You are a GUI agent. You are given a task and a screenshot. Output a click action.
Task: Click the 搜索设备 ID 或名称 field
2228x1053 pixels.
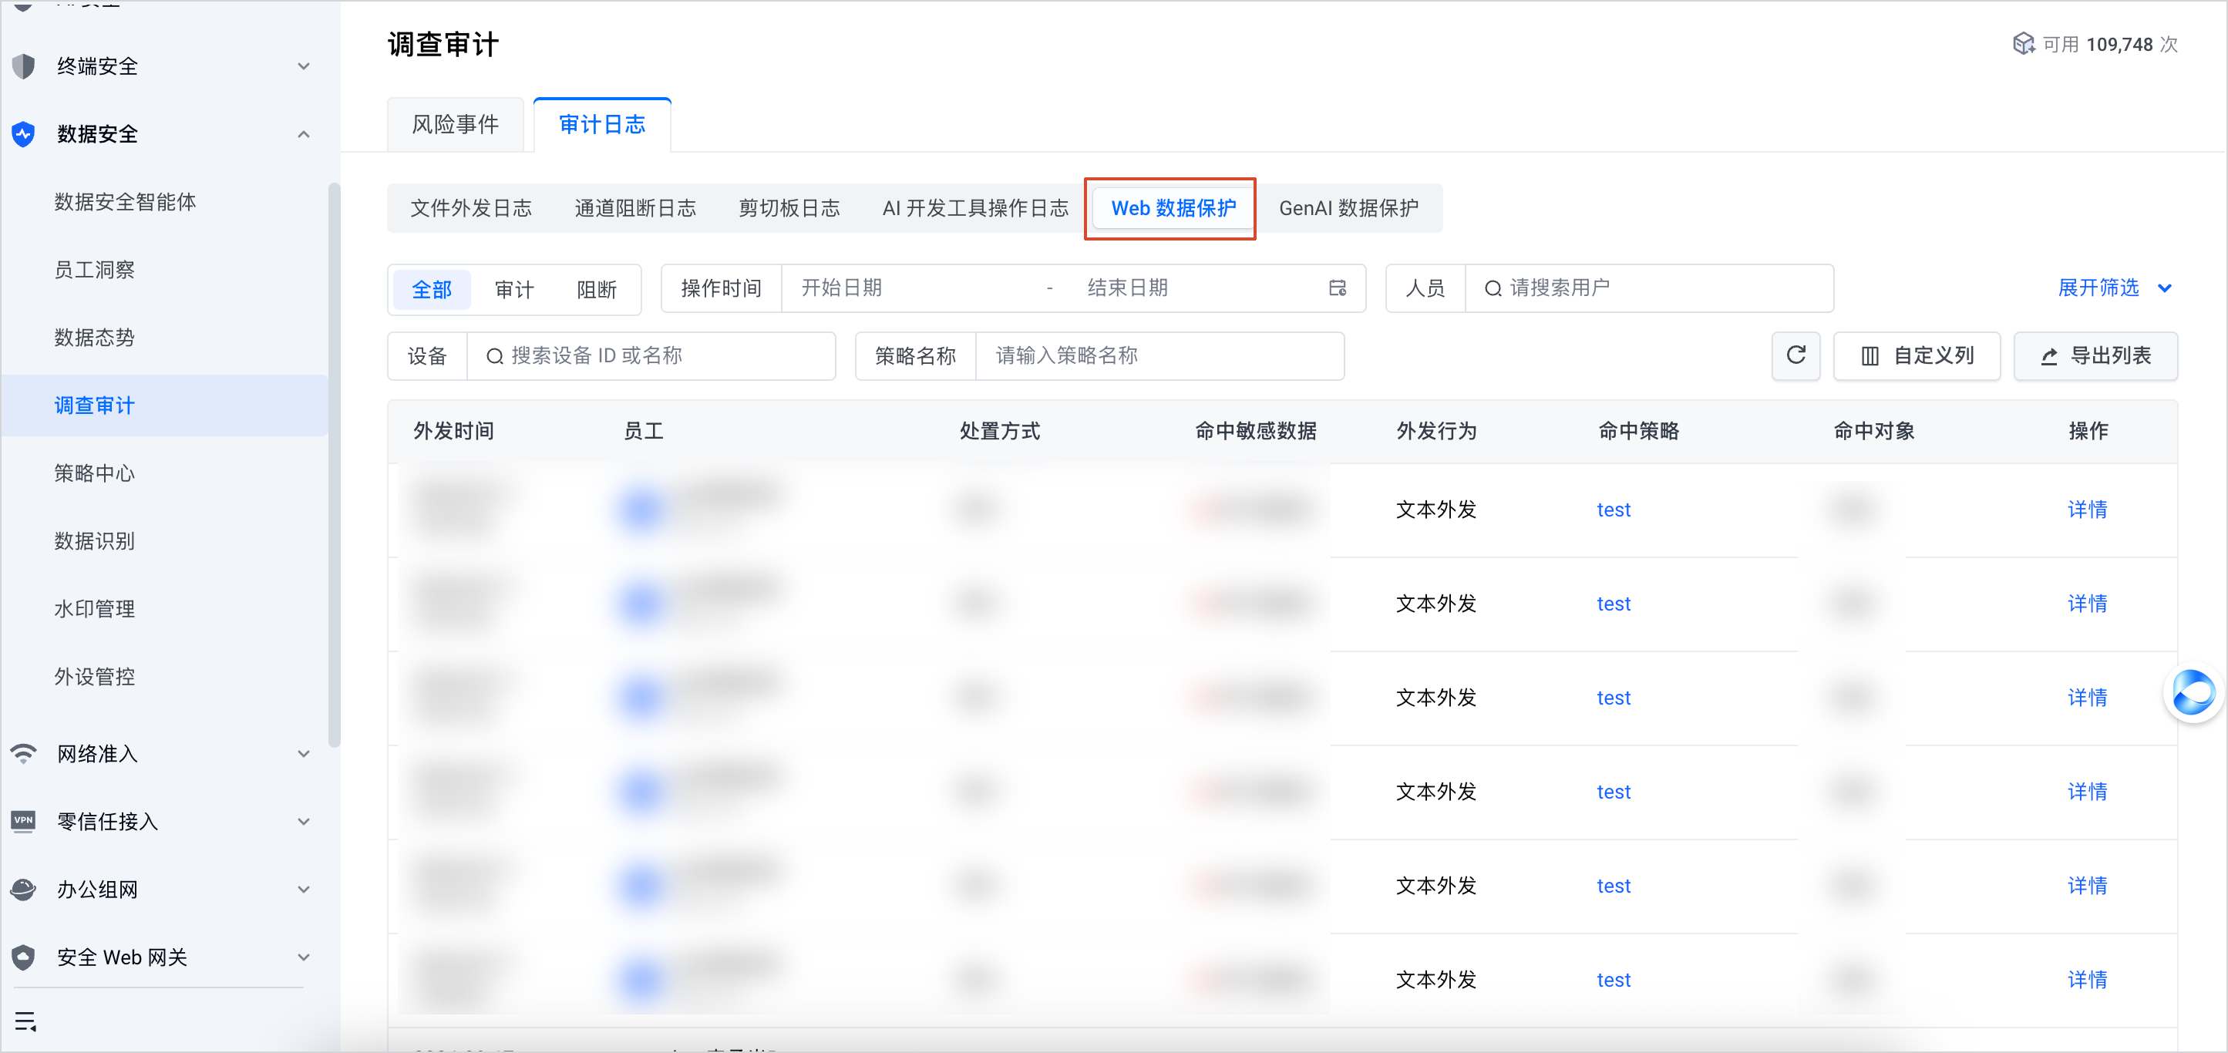click(651, 355)
